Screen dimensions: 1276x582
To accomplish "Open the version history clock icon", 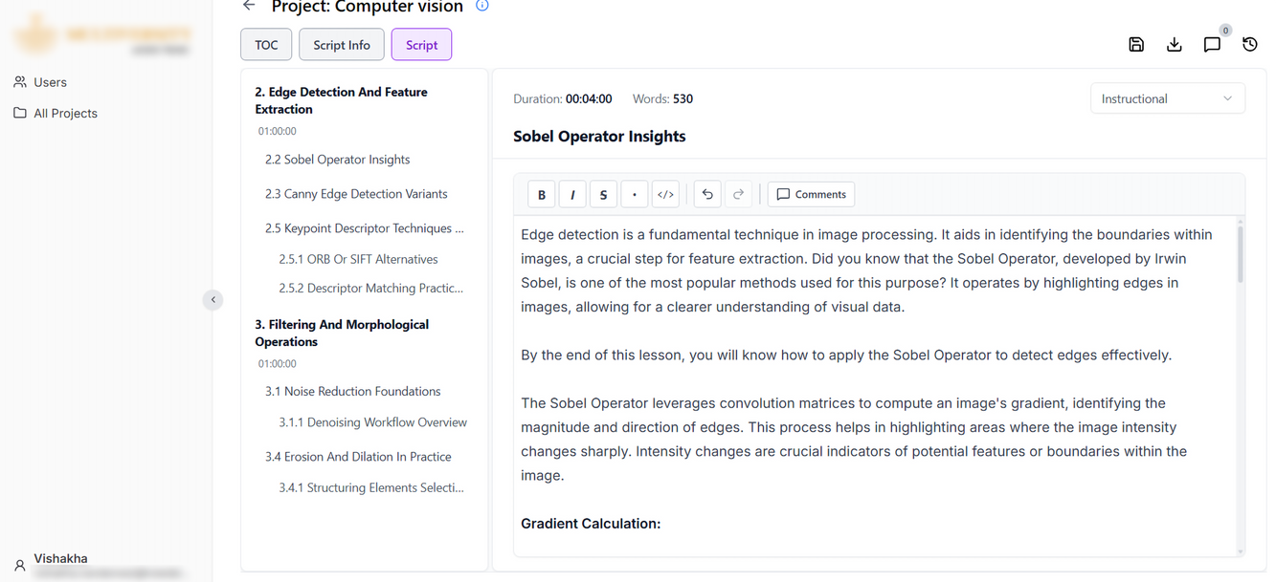I will (1250, 44).
